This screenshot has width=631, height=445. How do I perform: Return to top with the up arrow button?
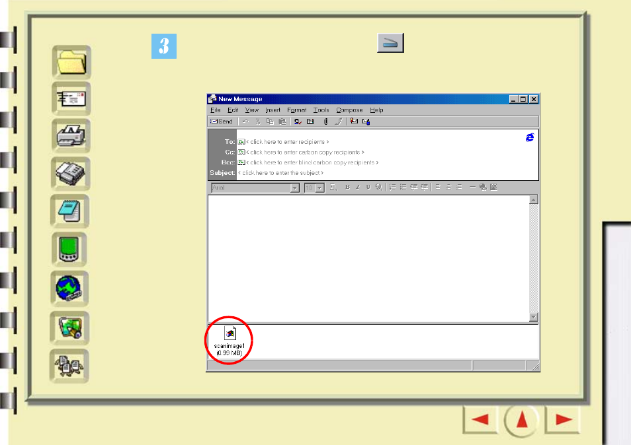522,420
